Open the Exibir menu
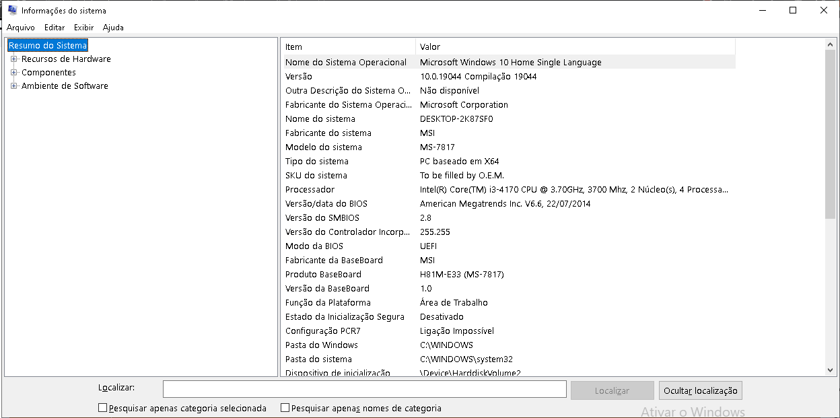The width and height of the screenshot is (840, 418). pos(84,28)
